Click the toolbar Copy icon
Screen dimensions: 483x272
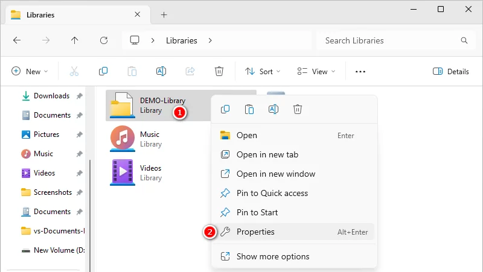point(103,71)
